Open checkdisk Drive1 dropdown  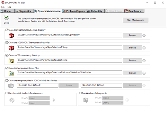[x=39, y=98]
